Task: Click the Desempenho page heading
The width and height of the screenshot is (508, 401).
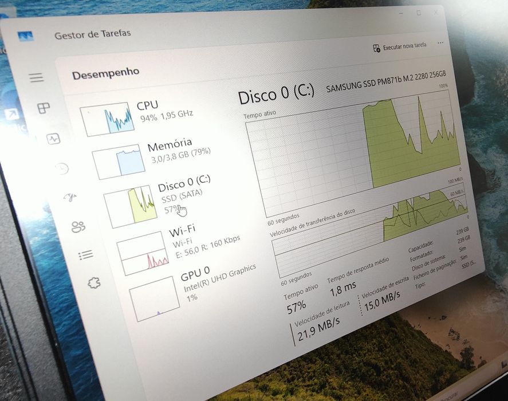Action: tap(105, 73)
